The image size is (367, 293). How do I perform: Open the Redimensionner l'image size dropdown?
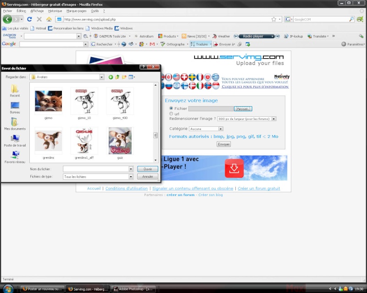(273, 119)
